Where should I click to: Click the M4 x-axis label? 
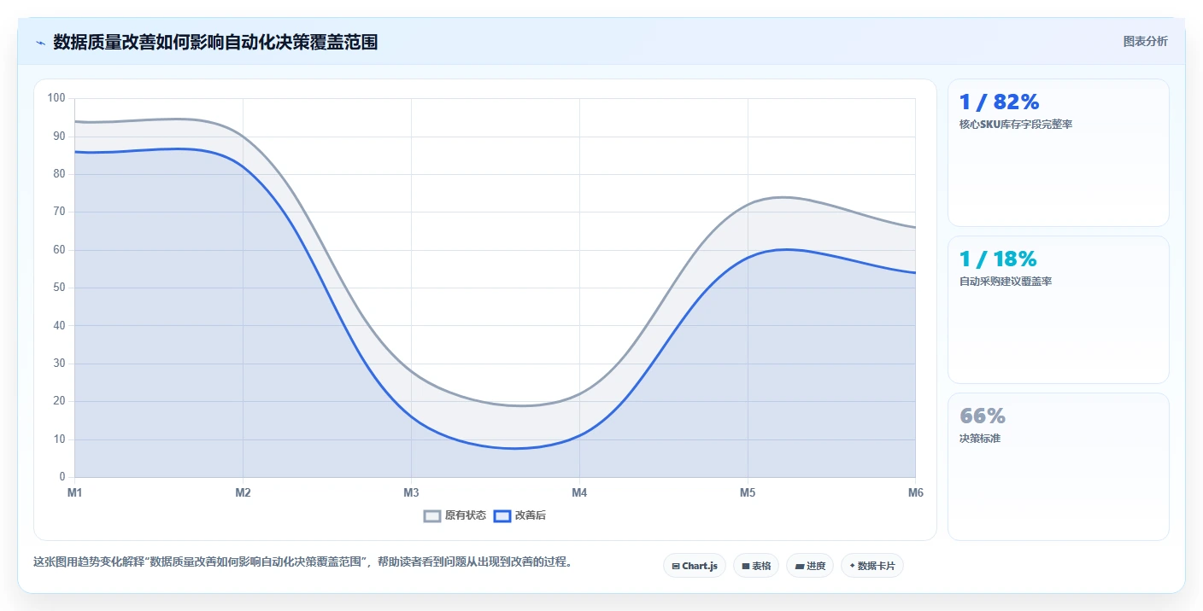tap(579, 492)
